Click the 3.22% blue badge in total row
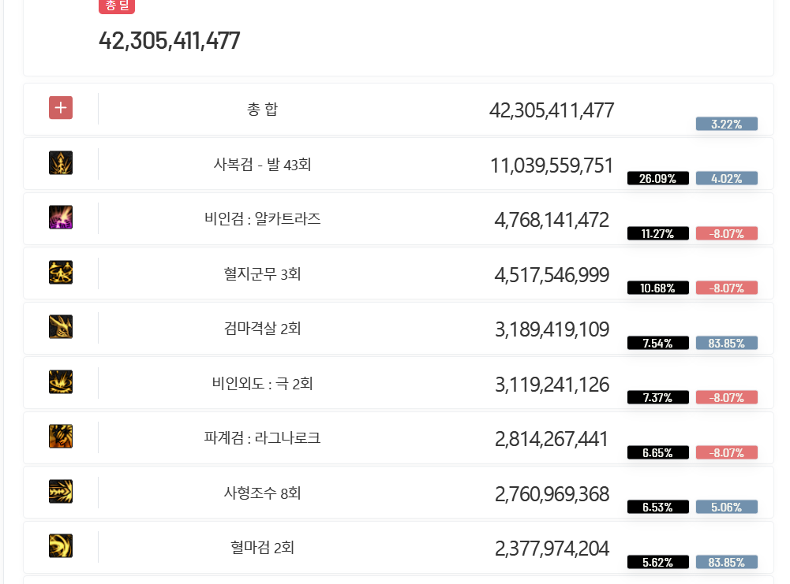This screenshot has width=790, height=584. click(727, 124)
